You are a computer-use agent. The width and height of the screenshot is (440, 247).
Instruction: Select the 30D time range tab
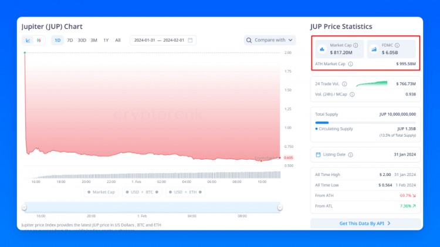coord(82,40)
